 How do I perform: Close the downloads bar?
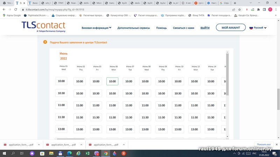click(276, 144)
